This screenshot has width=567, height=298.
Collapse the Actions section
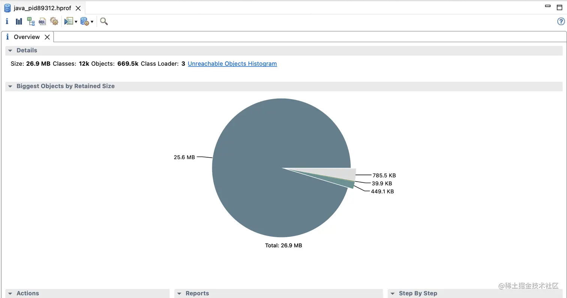click(10, 293)
